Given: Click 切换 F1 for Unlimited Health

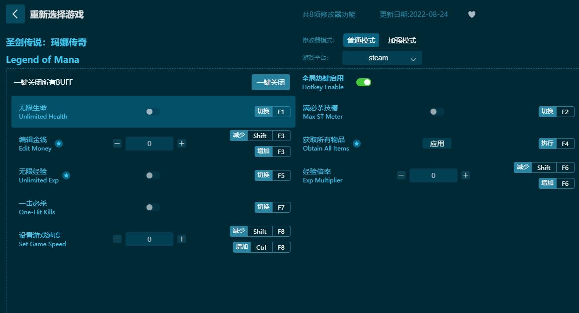Looking at the screenshot, I should pyautogui.click(x=272, y=112).
